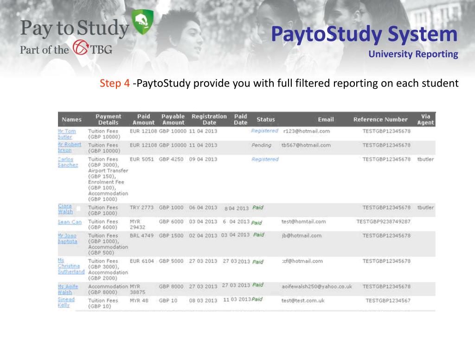
Task: Open Ciara Walsh student link
Action: (x=65, y=209)
